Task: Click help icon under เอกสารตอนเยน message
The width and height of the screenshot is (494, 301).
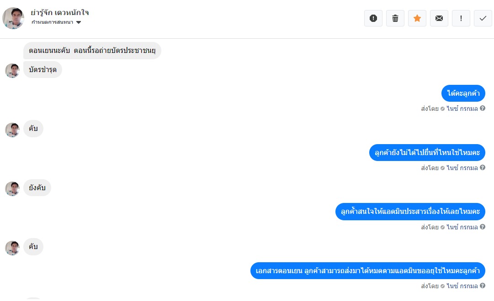Action: 482,285
